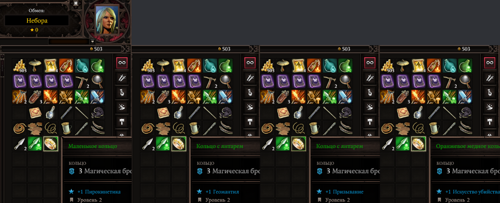Click the Небора trader name field
Image resolution: width=500 pixels, height=203 pixels.
37,21
